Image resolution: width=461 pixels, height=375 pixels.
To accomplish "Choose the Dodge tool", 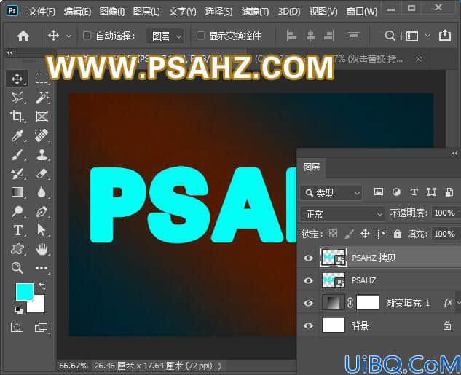I will click(17, 211).
